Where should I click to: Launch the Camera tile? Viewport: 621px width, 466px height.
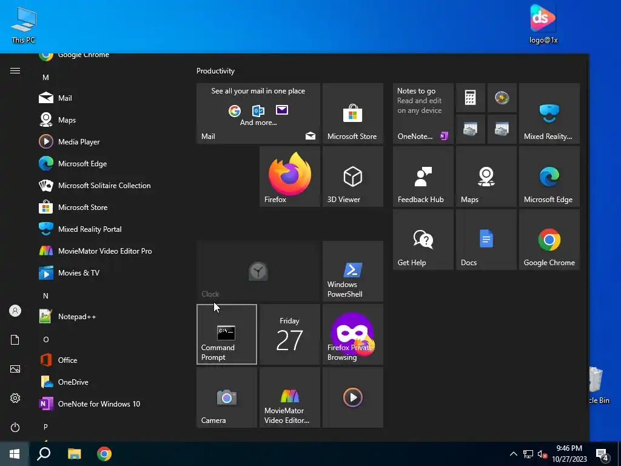coord(227,397)
